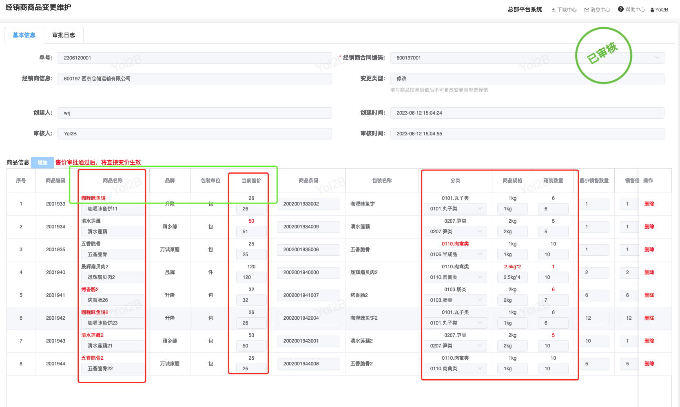The width and height of the screenshot is (680, 407).
Task: Expand the 经销商合同编码 dropdown
Action: (x=657, y=58)
